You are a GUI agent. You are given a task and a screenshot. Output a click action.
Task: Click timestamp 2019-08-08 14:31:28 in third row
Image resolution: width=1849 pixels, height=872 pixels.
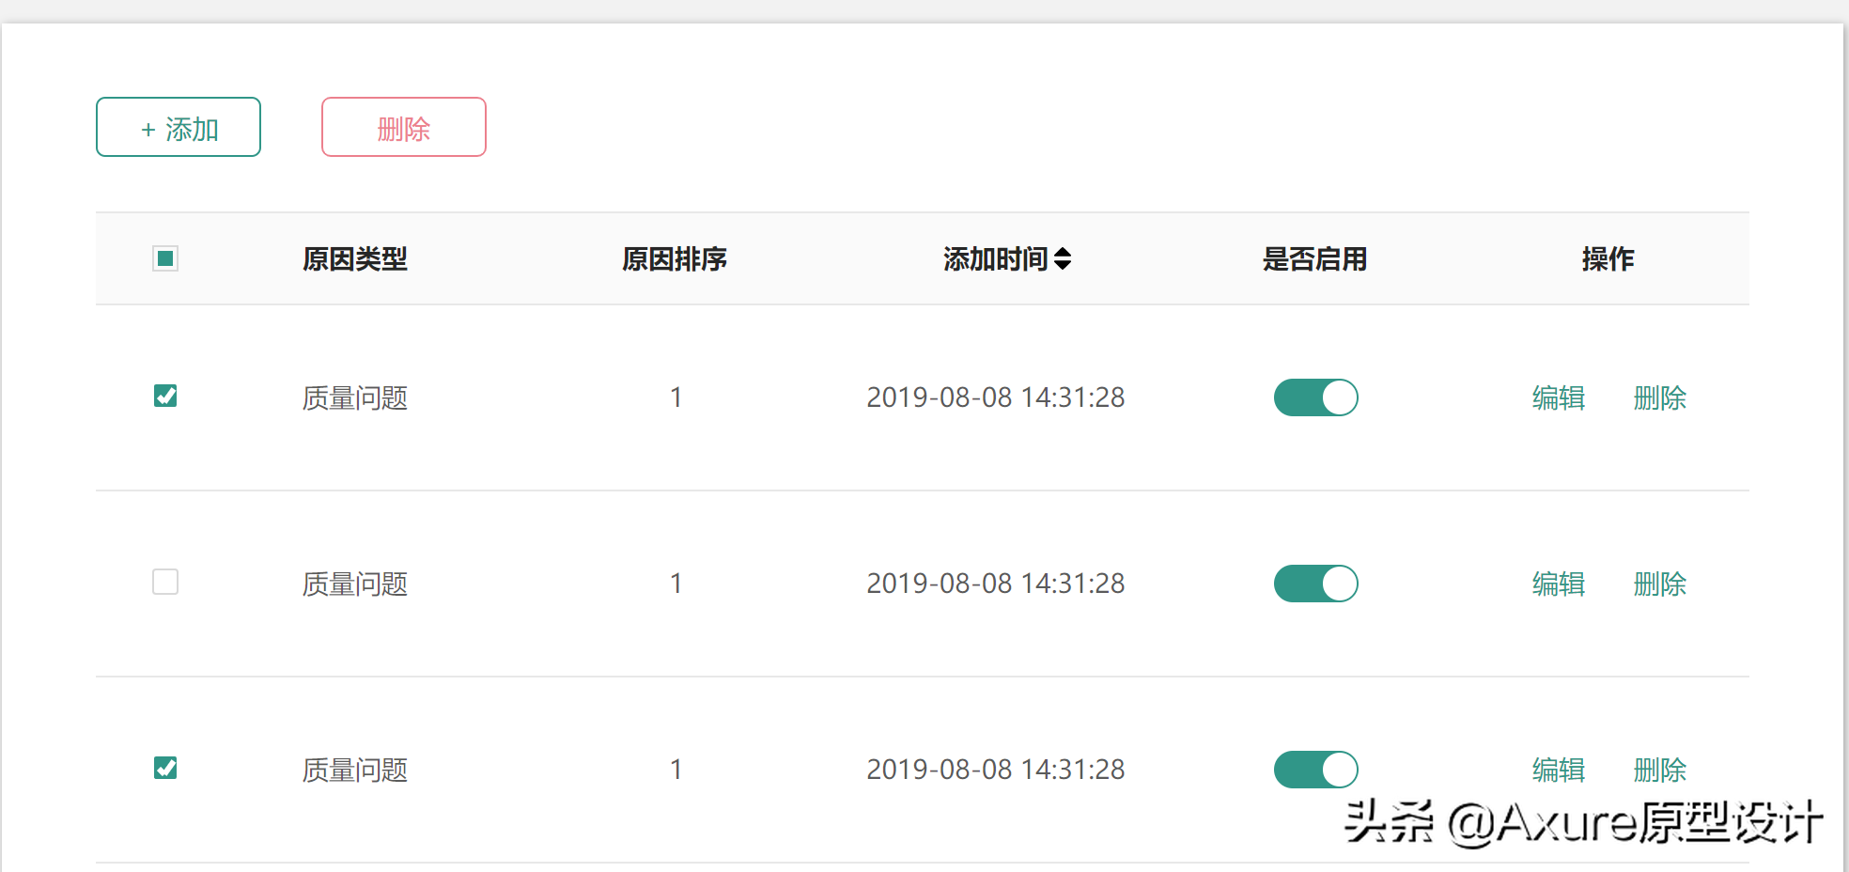point(996,770)
